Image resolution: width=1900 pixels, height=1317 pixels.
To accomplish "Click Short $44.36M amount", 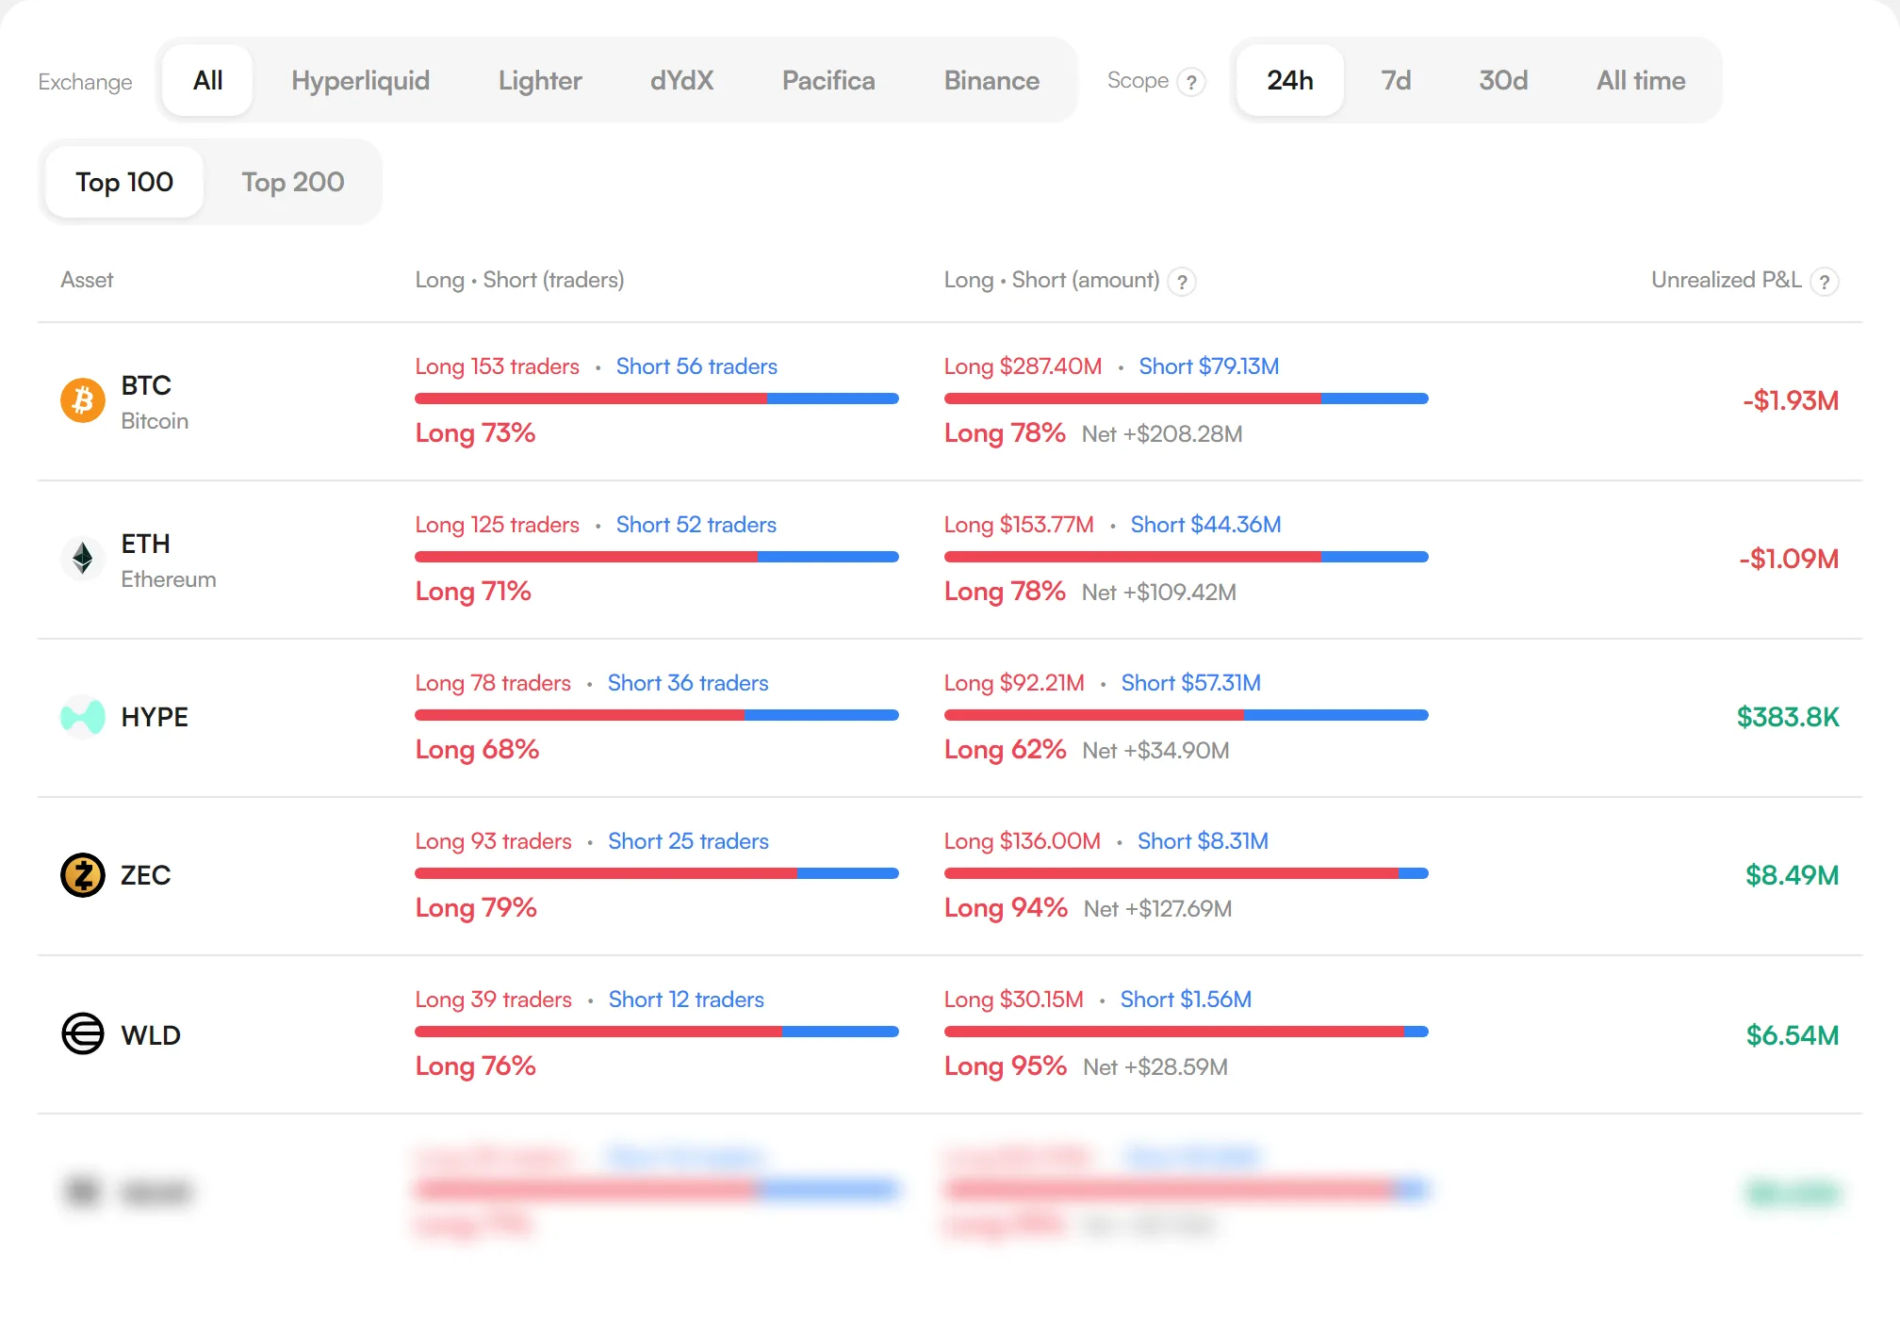I will pos(1205,525).
